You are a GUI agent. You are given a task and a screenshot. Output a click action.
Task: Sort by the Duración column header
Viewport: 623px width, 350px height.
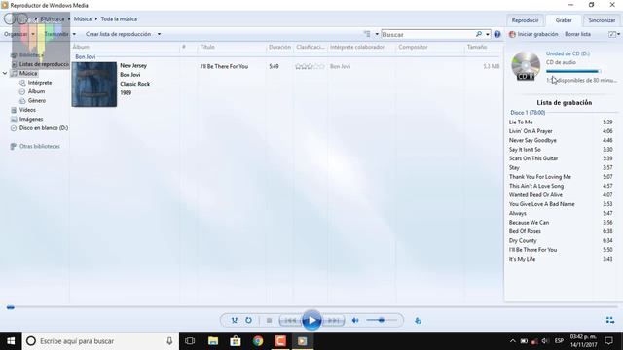279,47
